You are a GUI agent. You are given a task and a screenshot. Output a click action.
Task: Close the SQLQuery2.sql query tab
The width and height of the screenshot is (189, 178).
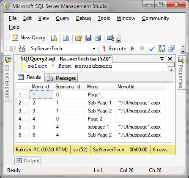(170, 59)
